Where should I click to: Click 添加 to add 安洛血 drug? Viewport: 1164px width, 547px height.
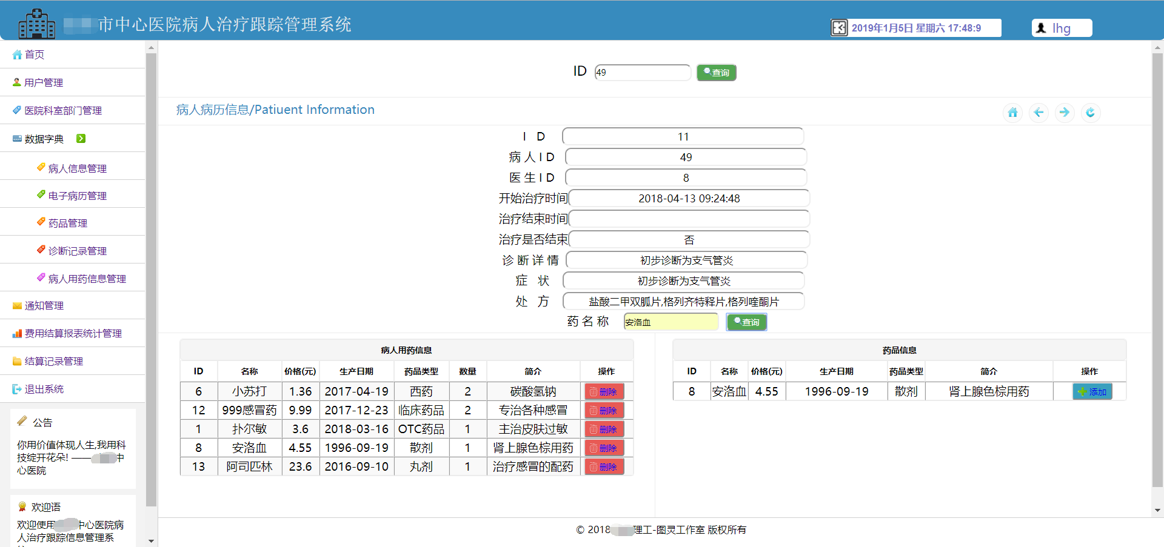(x=1092, y=392)
